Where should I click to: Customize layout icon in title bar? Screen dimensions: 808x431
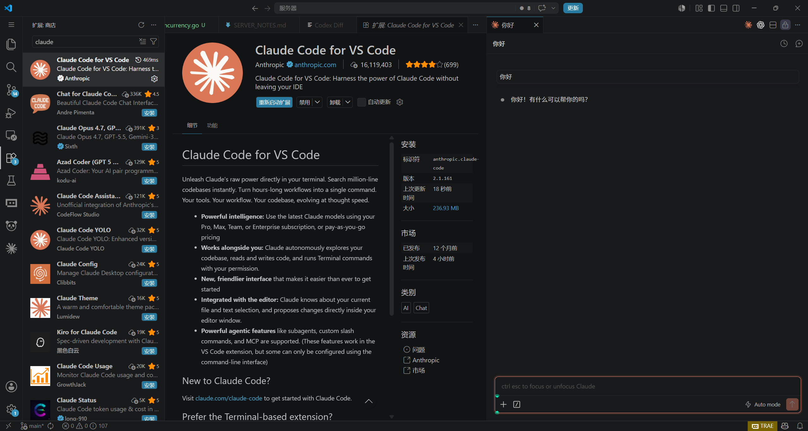pos(699,8)
